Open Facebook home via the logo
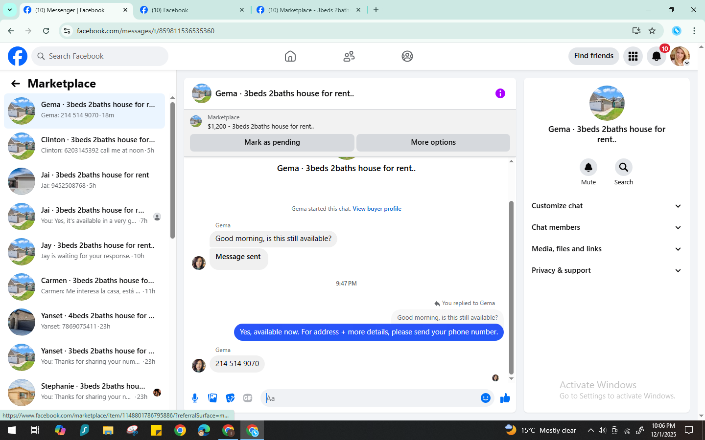 [18, 56]
